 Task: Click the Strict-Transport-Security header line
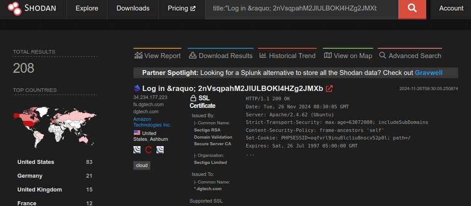click(x=337, y=123)
